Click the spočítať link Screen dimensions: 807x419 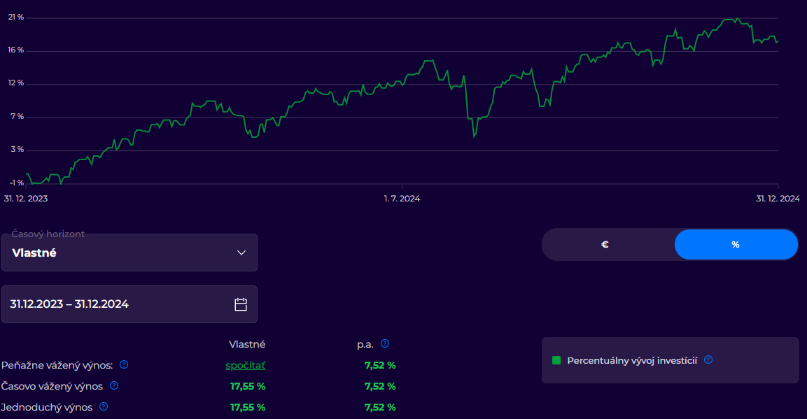246,366
